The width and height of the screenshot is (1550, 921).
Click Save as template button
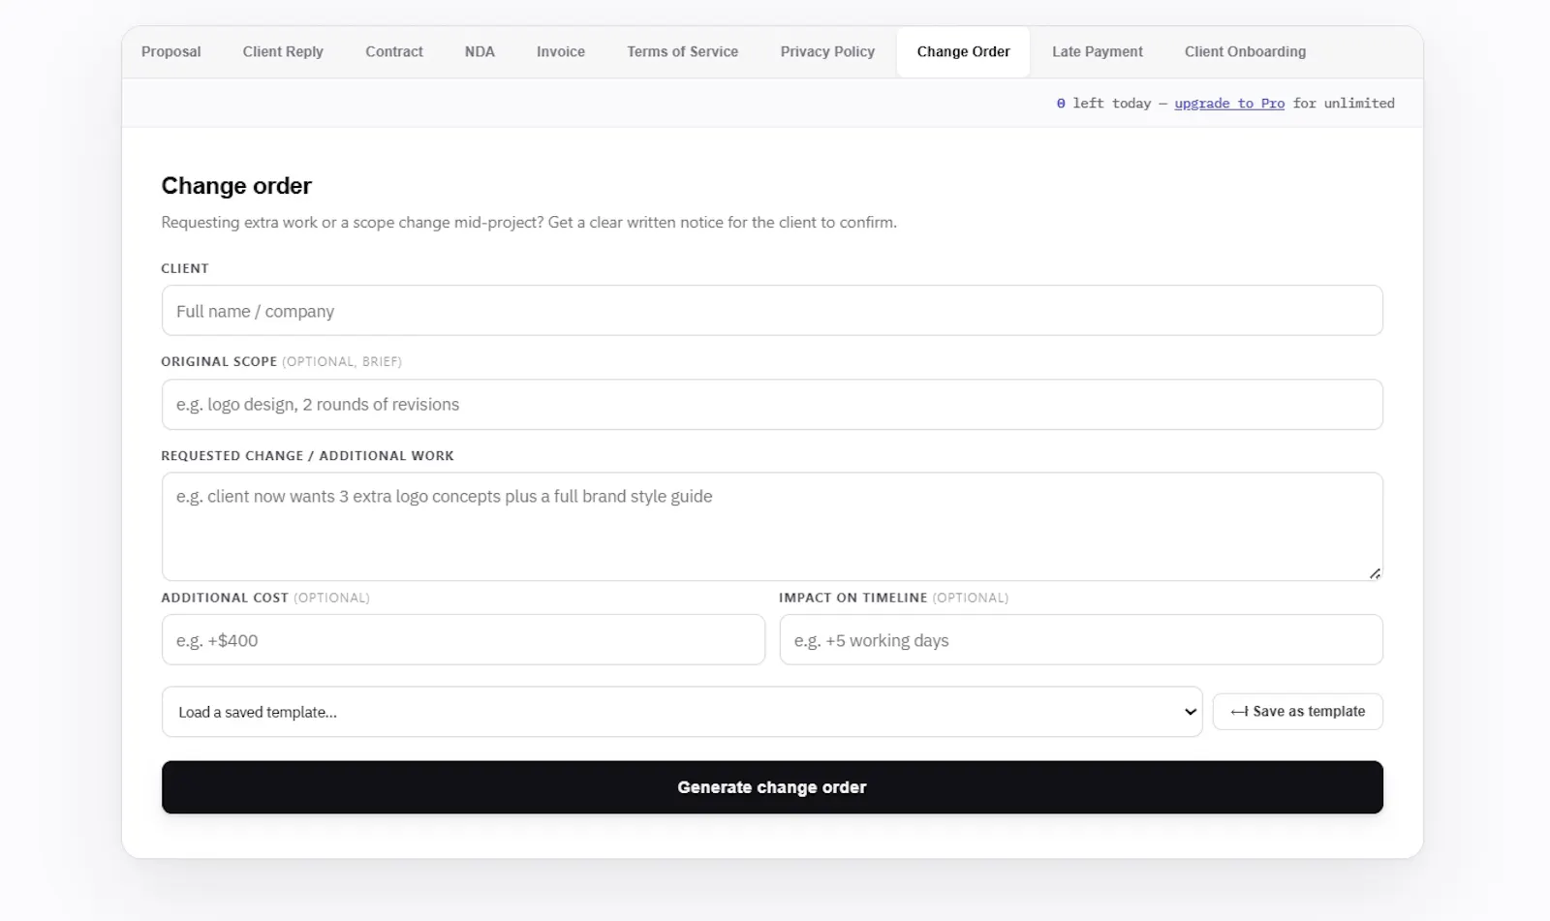pyautogui.click(x=1298, y=712)
